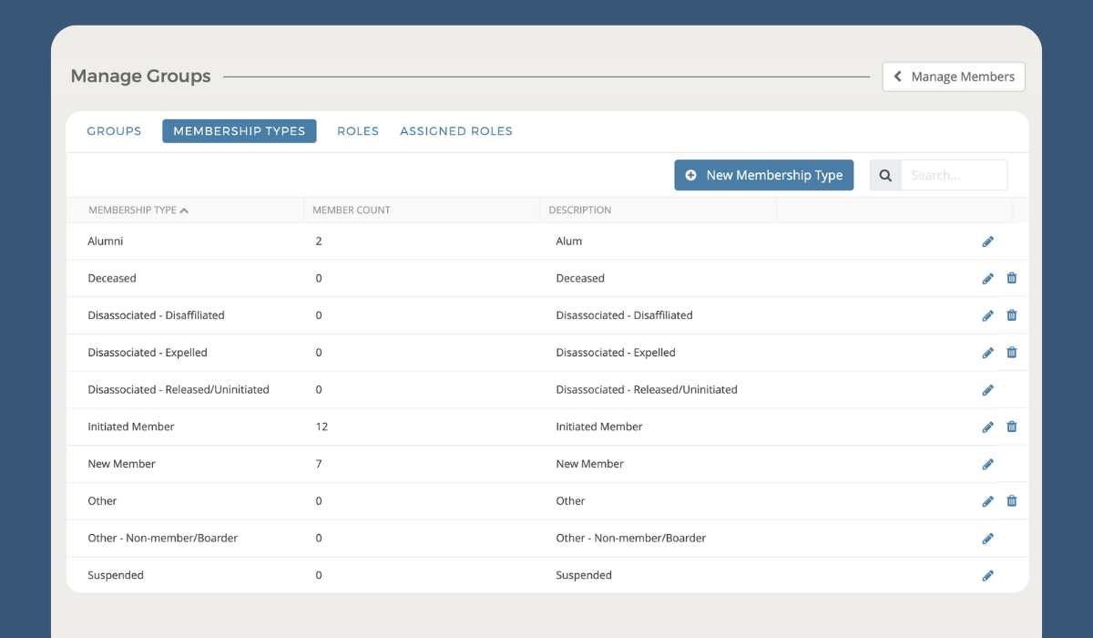
Task: Delete the Disassociated - Expelled membership type
Action: point(1012,352)
